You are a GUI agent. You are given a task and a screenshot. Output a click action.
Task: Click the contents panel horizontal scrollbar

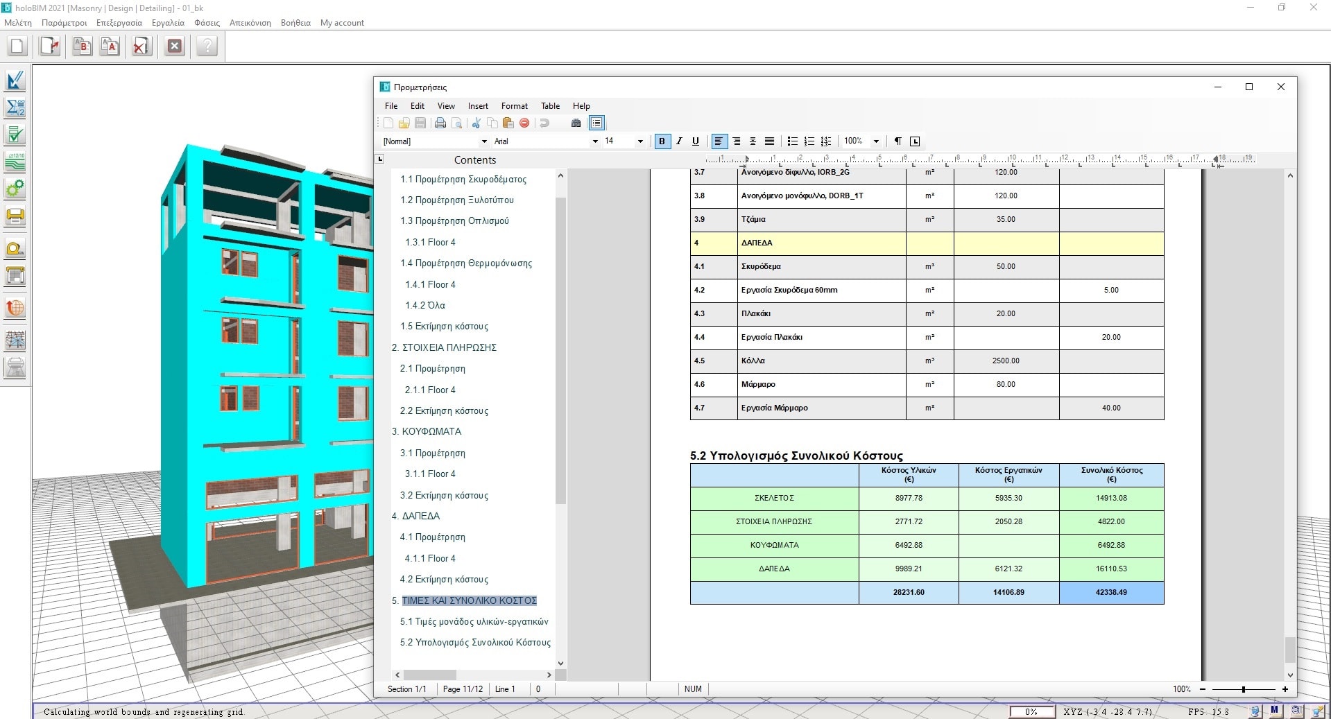[x=473, y=675]
